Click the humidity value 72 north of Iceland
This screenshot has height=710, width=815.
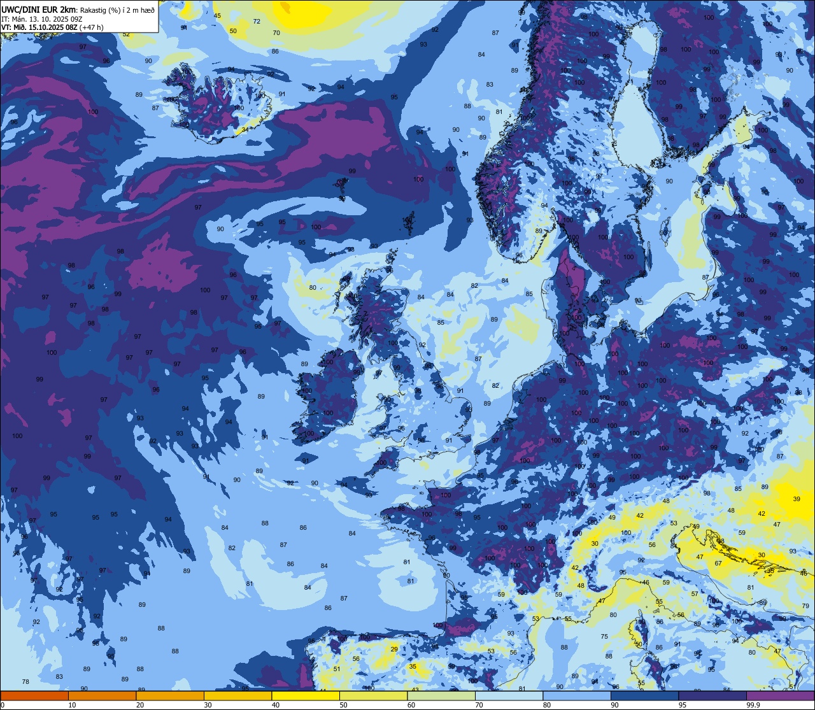pyautogui.click(x=257, y=22)
